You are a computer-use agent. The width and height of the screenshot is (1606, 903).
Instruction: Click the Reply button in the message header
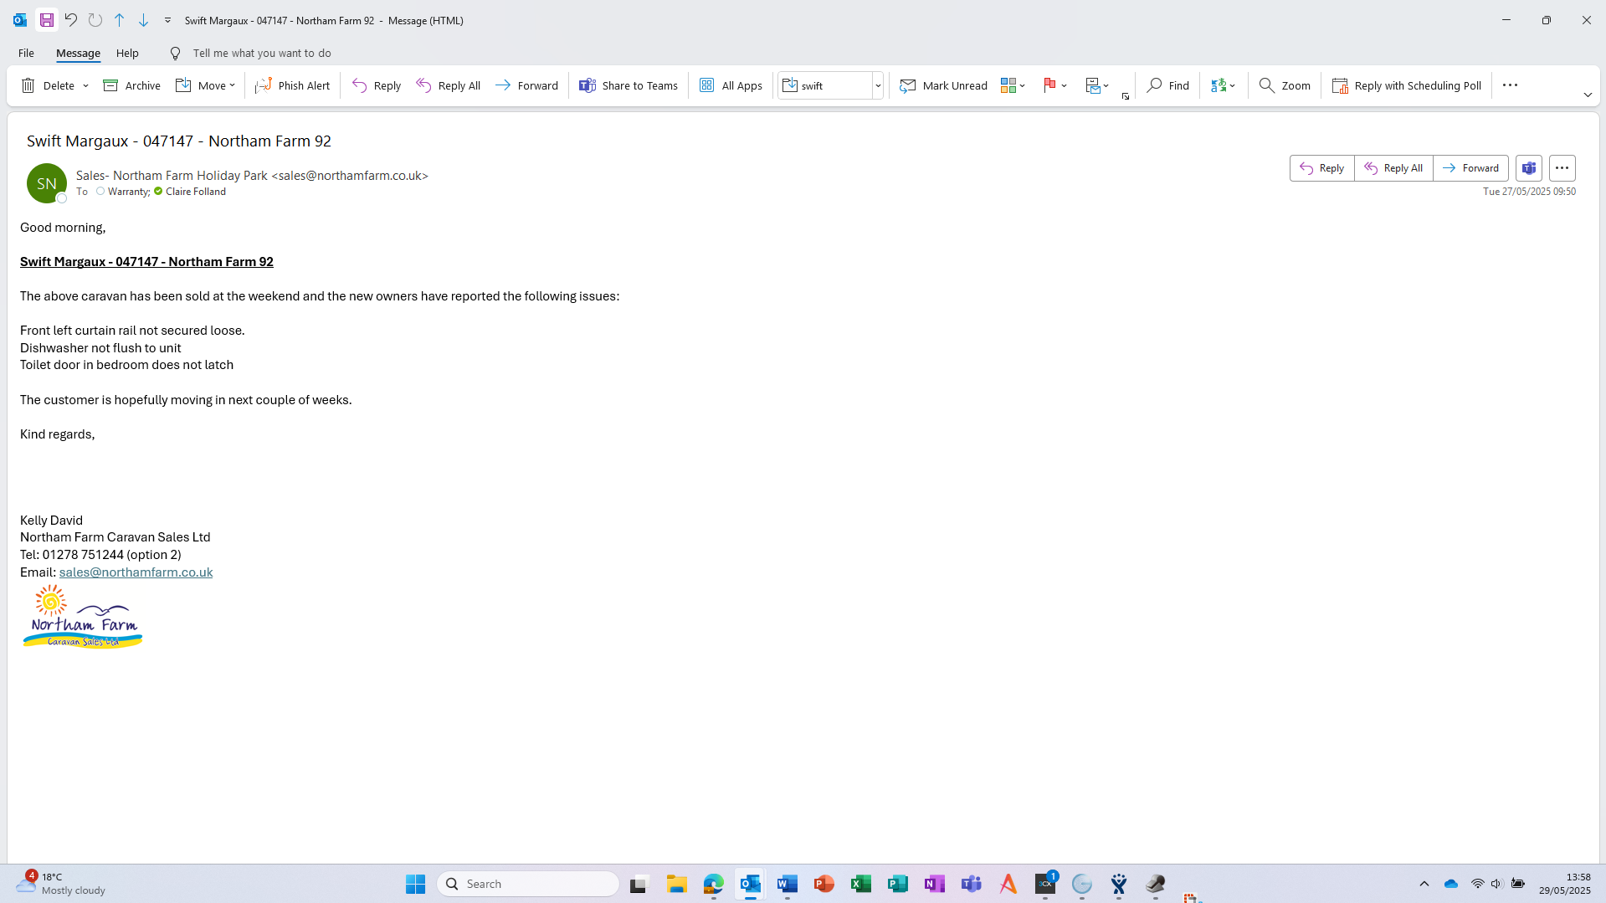click(1321, 168)
